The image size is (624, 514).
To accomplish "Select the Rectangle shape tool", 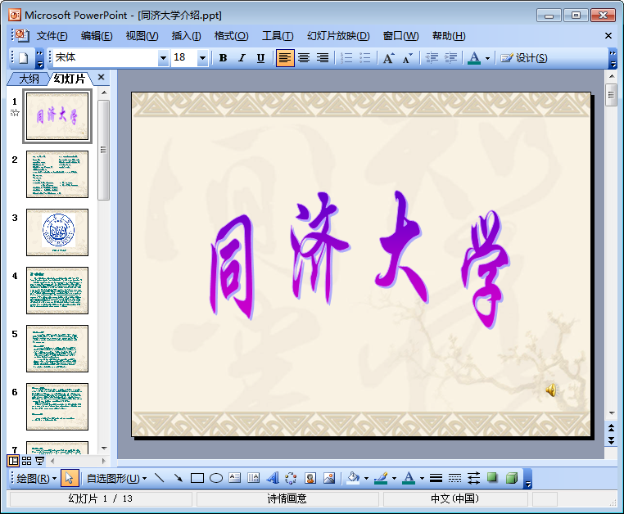I will pyautogui.click(x=197, y=478).
